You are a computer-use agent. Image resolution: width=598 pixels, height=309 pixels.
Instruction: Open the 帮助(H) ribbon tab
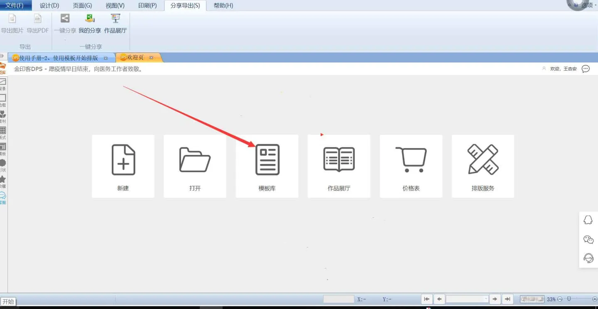(x=223, y=5)
